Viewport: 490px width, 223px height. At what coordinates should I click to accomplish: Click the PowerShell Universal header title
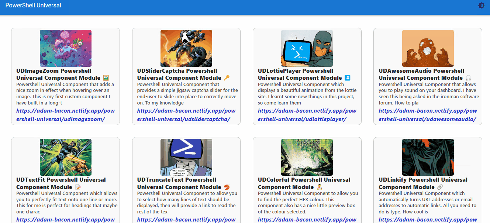(x=33, y=6)
